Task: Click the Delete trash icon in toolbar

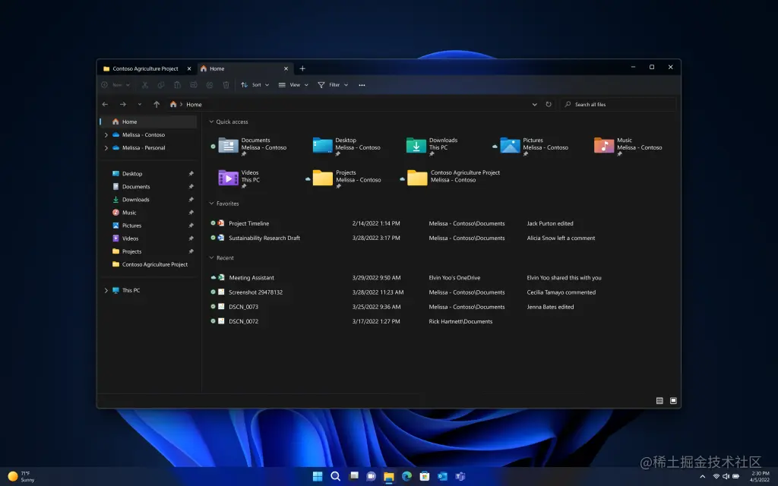Action: tap(226, 85)
